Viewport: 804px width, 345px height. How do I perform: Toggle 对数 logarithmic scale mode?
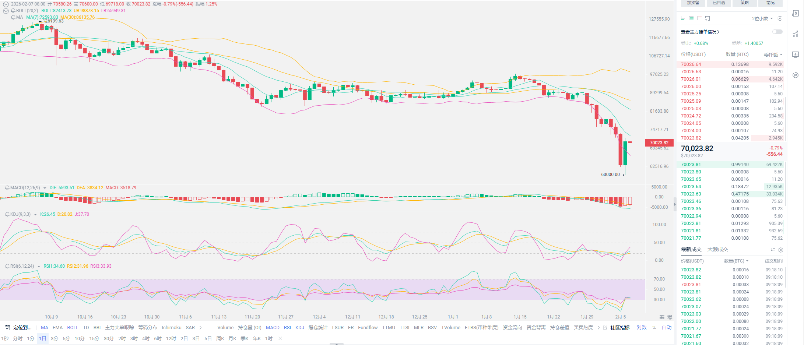click(x=642, y=327)
